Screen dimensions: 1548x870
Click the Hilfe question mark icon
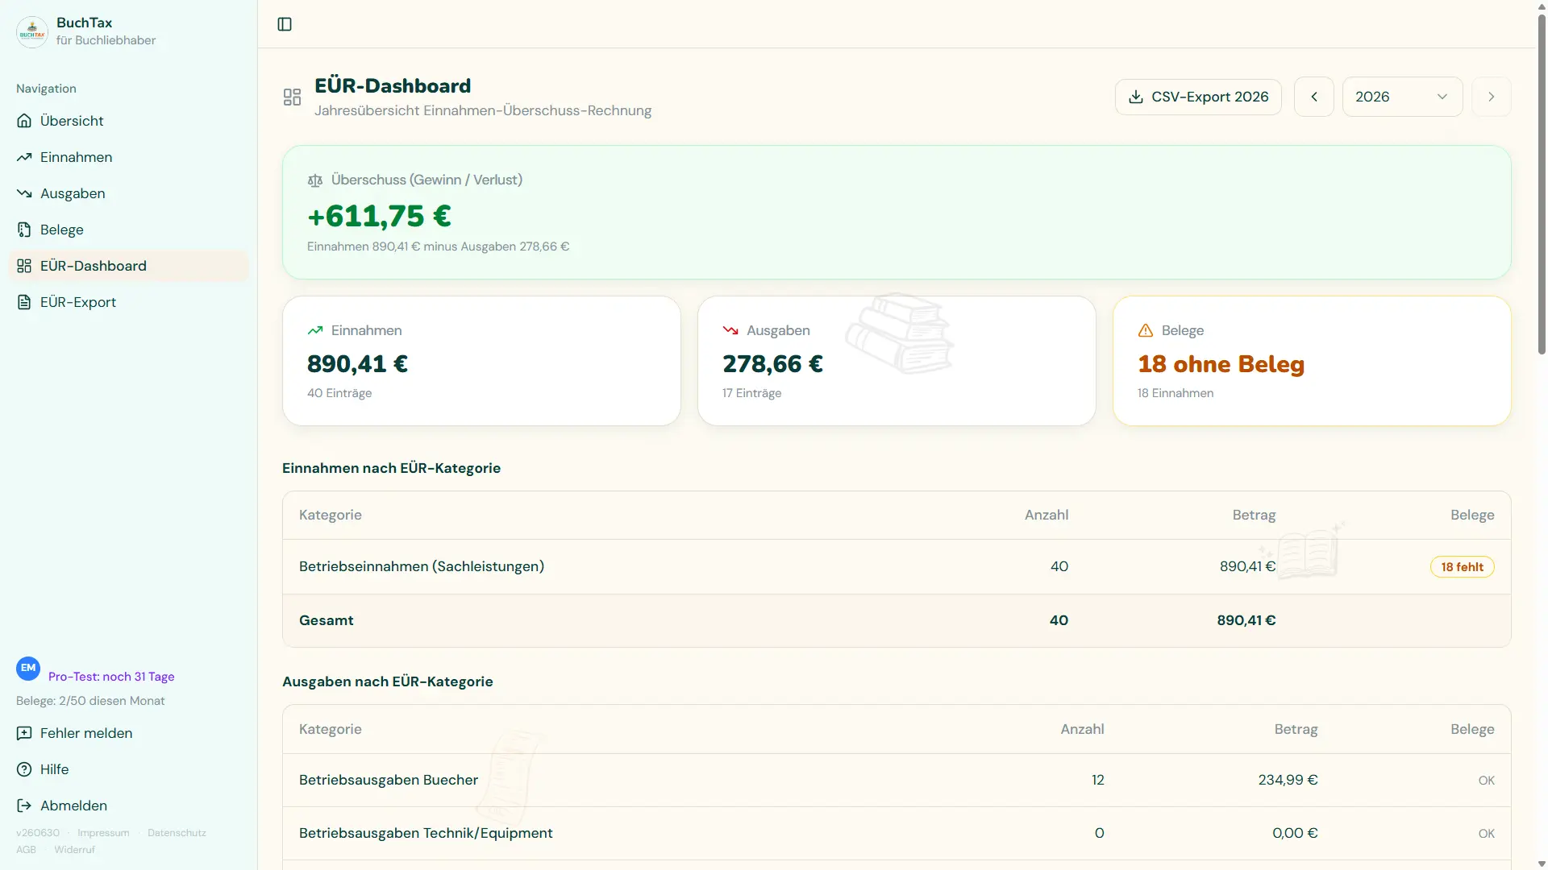click(24, 769)
